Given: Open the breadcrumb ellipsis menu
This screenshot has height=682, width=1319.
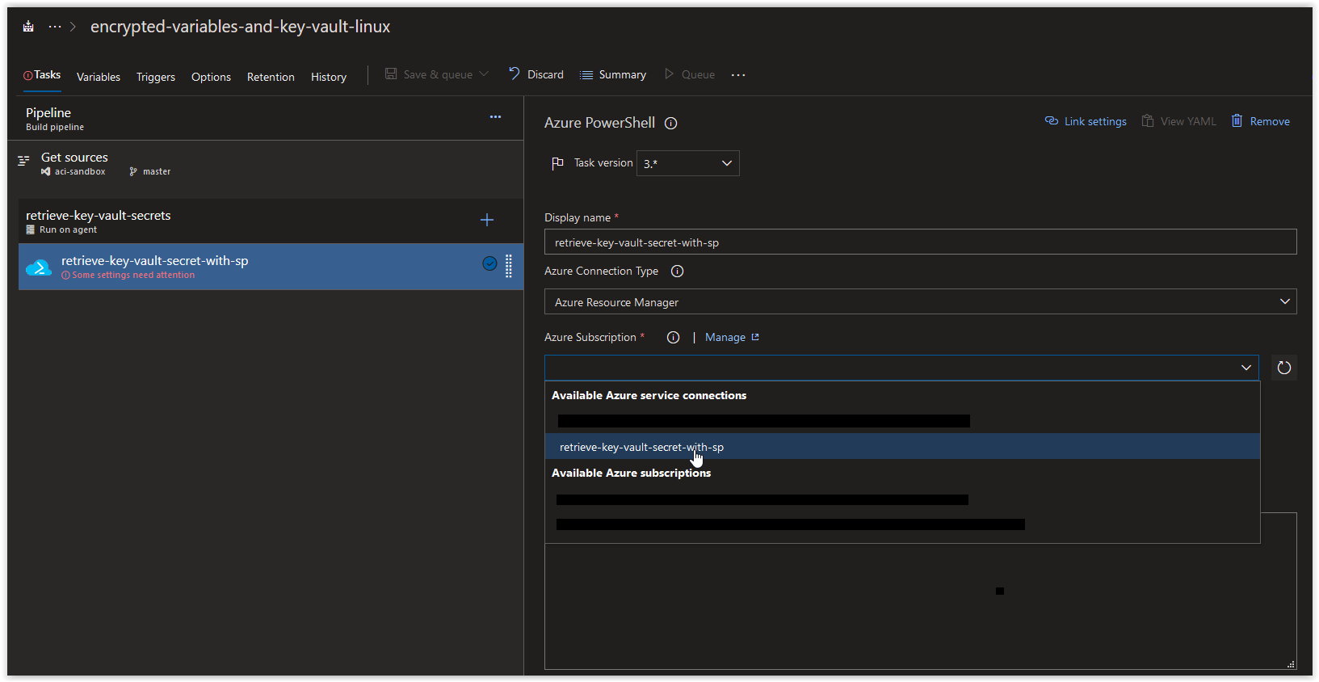Looking at the screenshot, I should coord(55,27).
